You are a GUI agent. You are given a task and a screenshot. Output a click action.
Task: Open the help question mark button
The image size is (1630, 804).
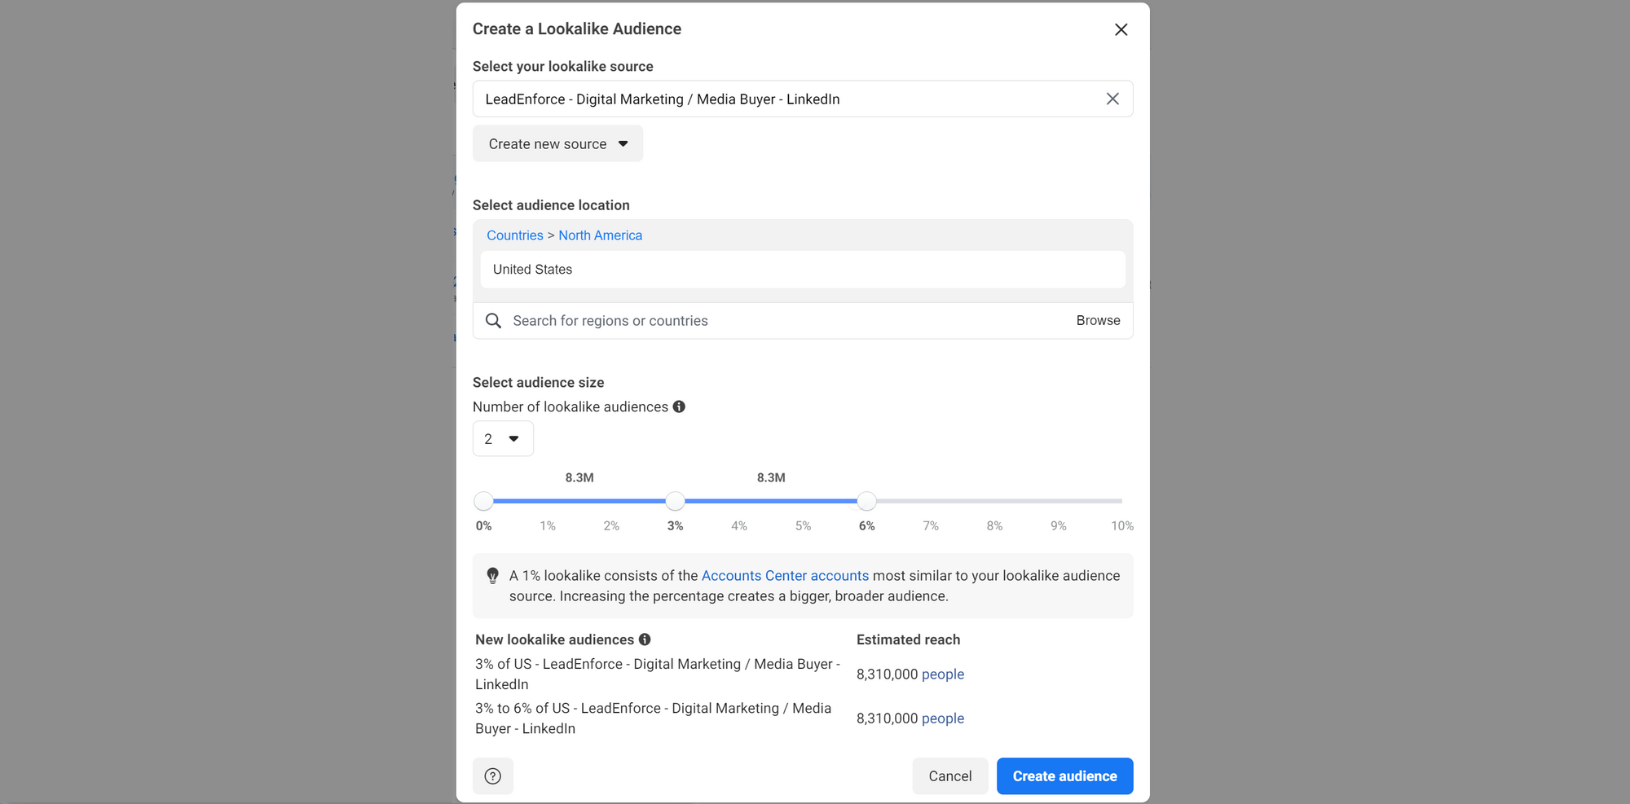point(493,776)
